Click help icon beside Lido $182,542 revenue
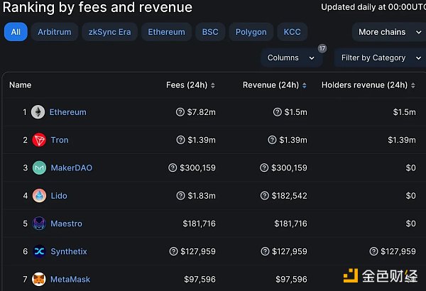The width and height of the screenshot is (426, 291). tap(263, 196)
